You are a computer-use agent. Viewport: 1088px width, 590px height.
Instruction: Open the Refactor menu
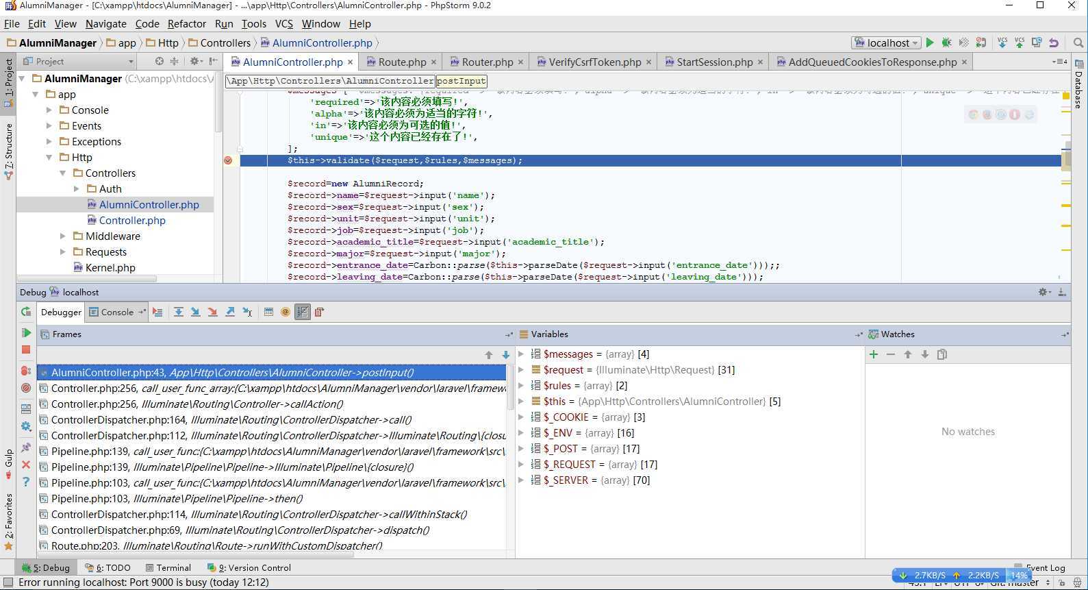tap(186, 23)
